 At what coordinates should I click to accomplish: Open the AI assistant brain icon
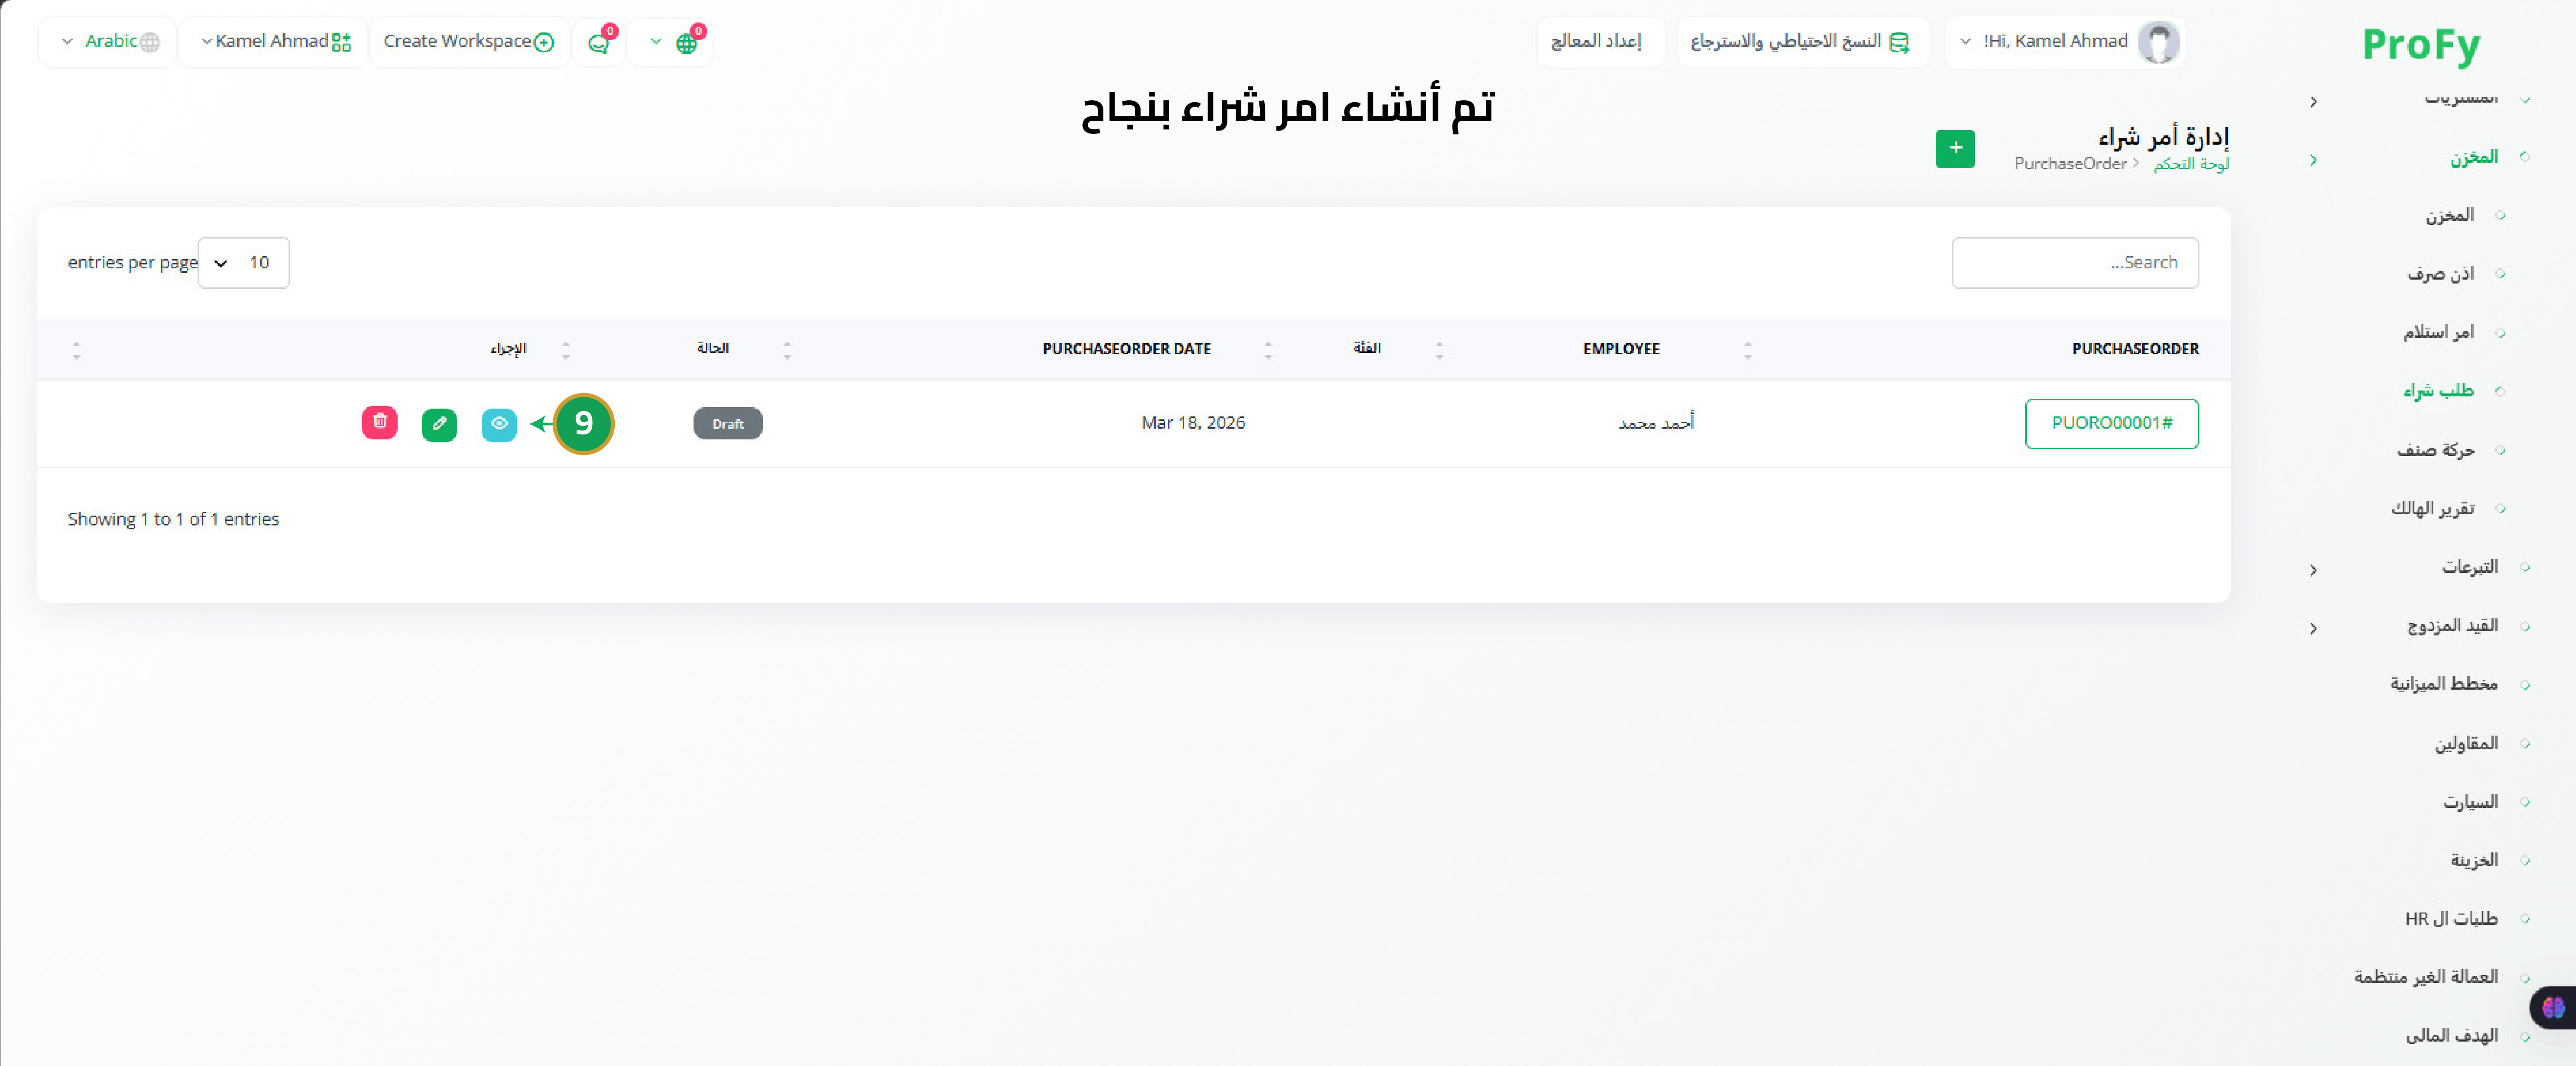click(x=2553, y=1007)
